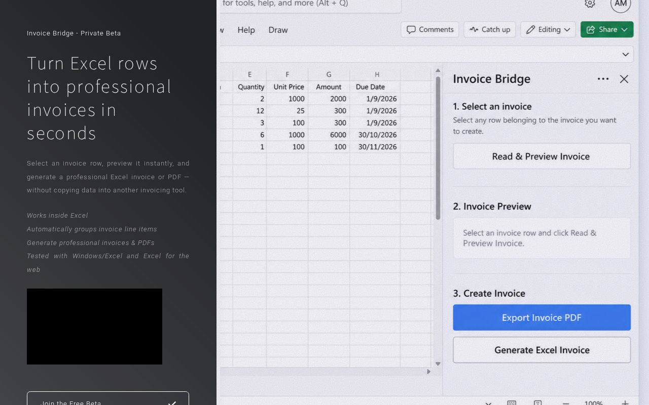This screenshot has height=405, width=649.
Task: Click the Join the Free Beta button
Action: click(107, 399)
